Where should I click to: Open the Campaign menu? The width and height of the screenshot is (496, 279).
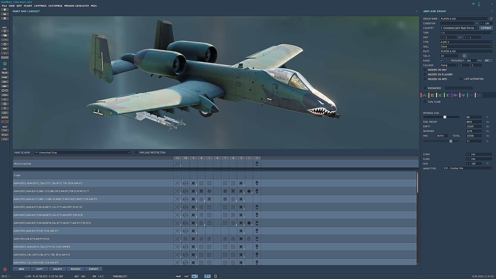pos(40,6)
